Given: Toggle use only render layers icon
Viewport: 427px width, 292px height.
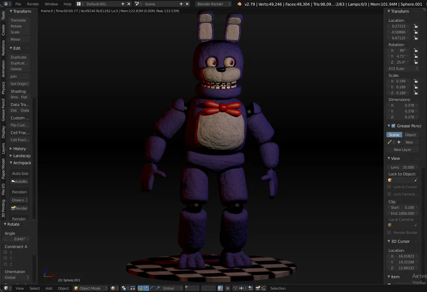Looking at the screenshot, I should pyautogui.click(x=220, y=288).
